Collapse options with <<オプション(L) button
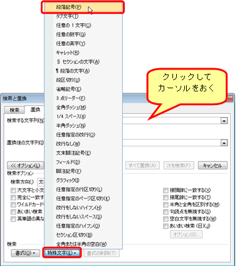Viewport: 237px width, 266px height. pyautogui.click(x=26, y=165)
